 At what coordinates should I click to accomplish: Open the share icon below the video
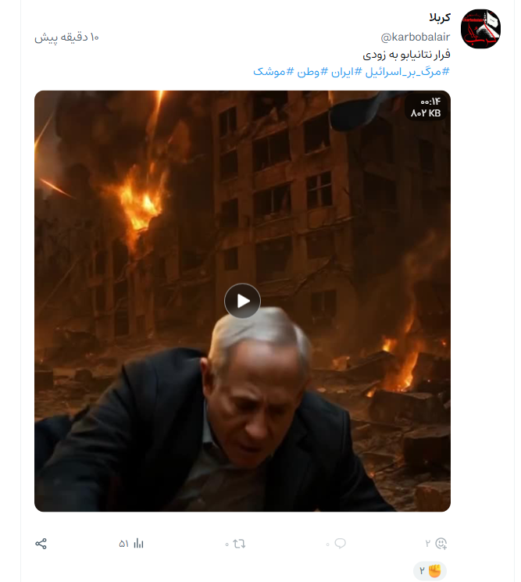[41, 544]
